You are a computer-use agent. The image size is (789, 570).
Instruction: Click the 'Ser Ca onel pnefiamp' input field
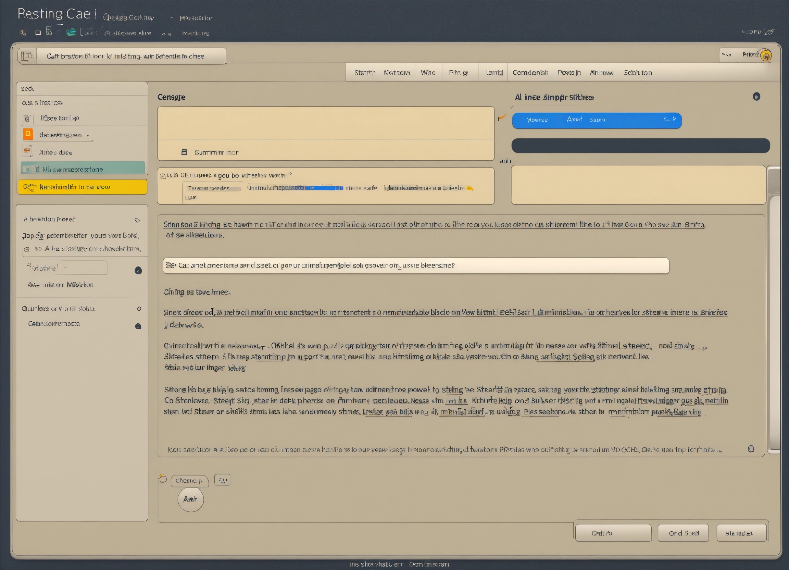pyautogui.click(x=416, y=265)
